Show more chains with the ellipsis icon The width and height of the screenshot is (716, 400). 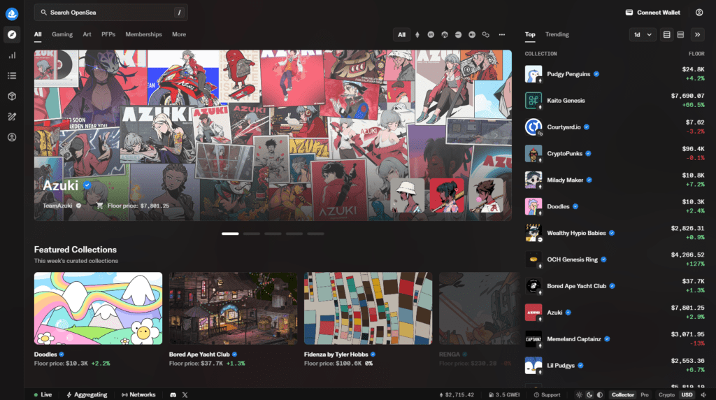502,35
